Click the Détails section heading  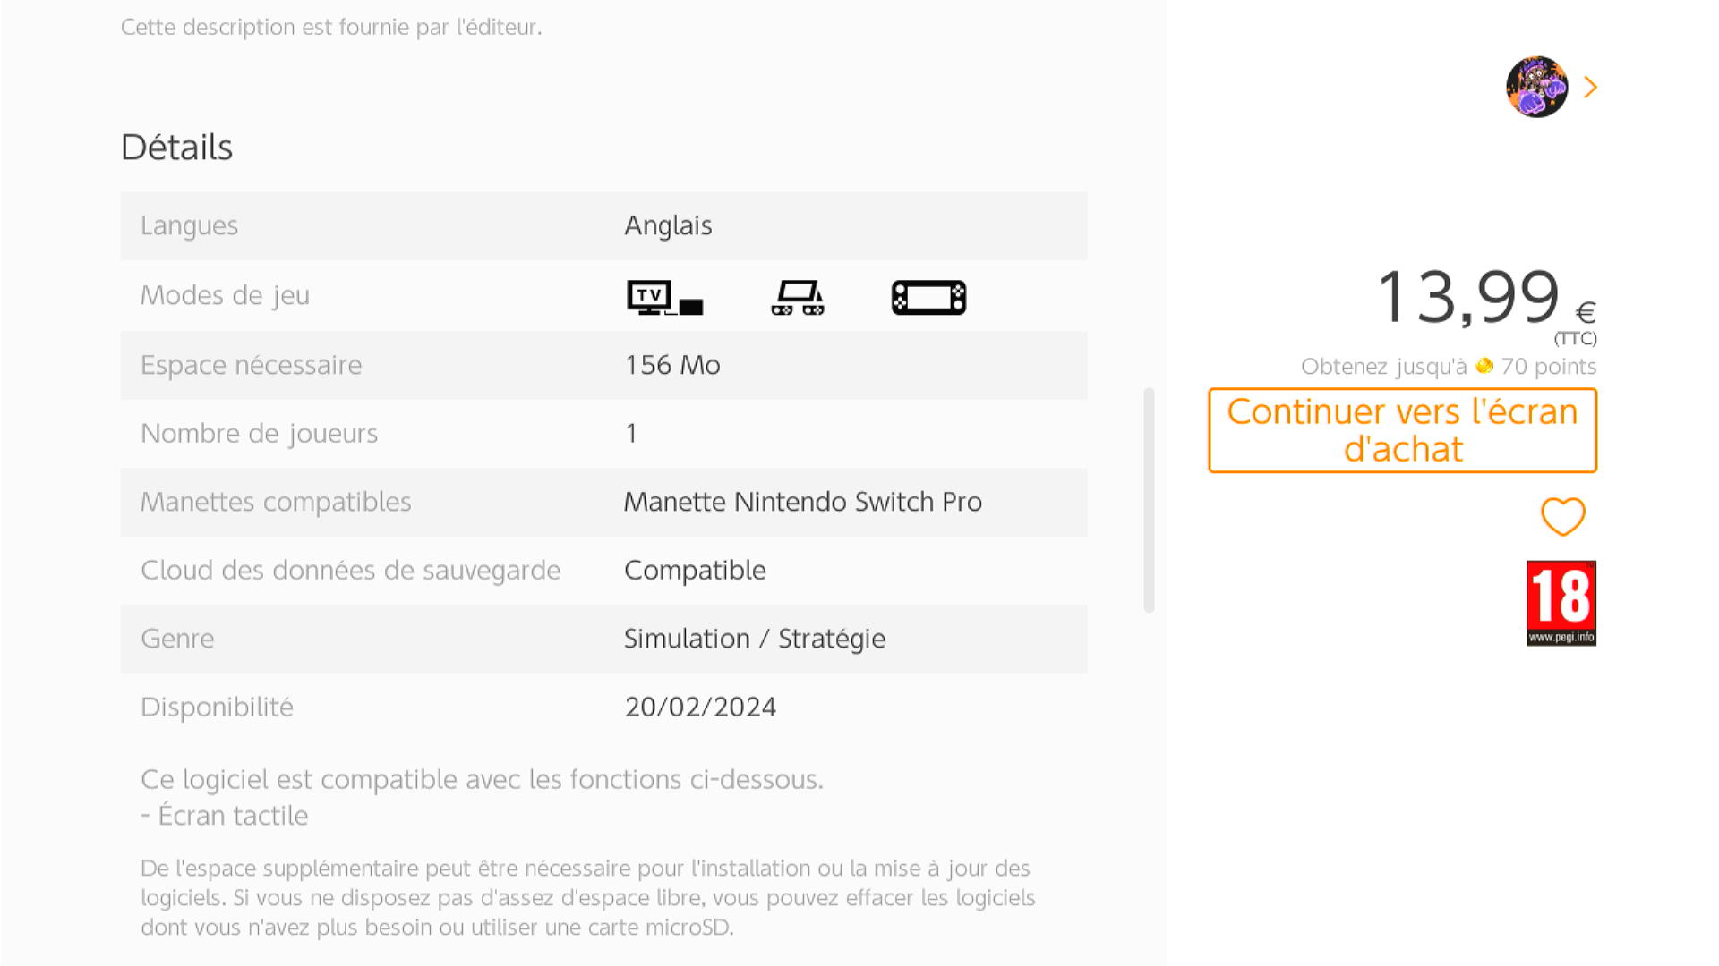pyautogui.click(x=176, y=148)
